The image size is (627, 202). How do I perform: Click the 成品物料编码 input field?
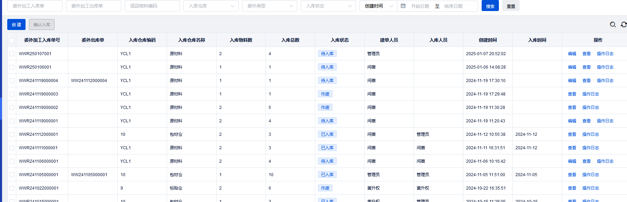152,6
